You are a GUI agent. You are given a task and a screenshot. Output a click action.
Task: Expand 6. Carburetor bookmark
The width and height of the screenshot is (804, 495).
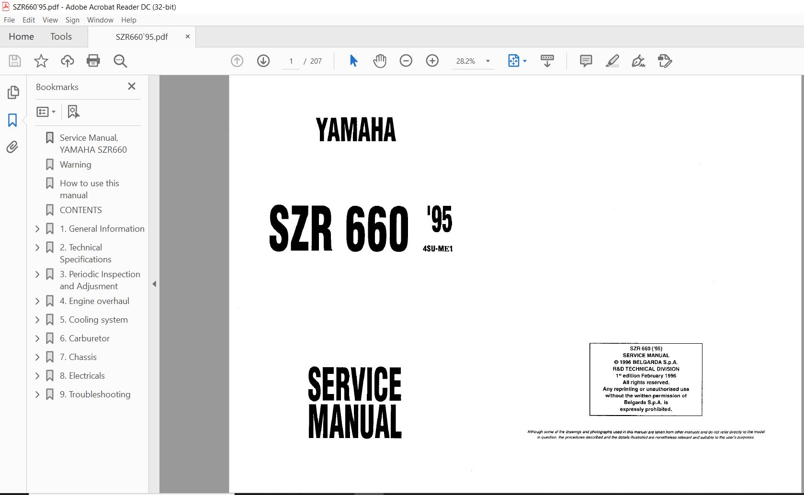(x=37, y=338)
